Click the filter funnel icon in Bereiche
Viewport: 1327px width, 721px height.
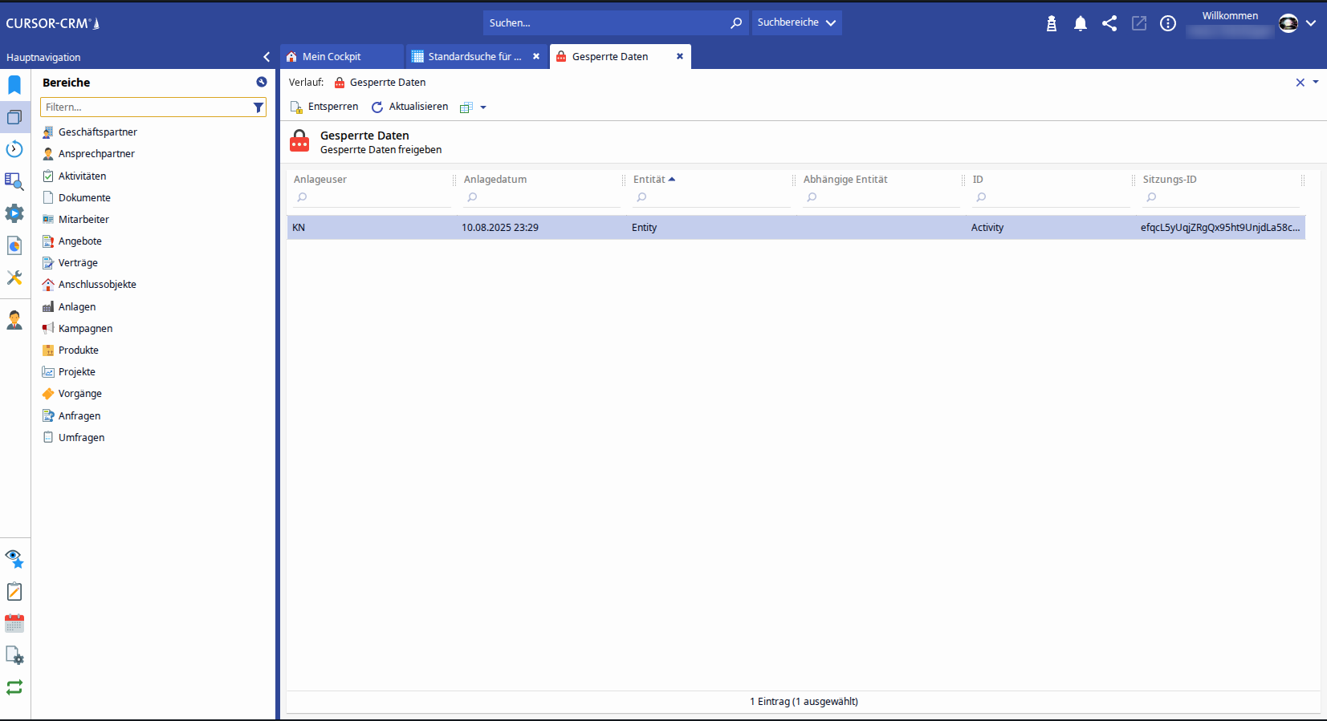258,107
